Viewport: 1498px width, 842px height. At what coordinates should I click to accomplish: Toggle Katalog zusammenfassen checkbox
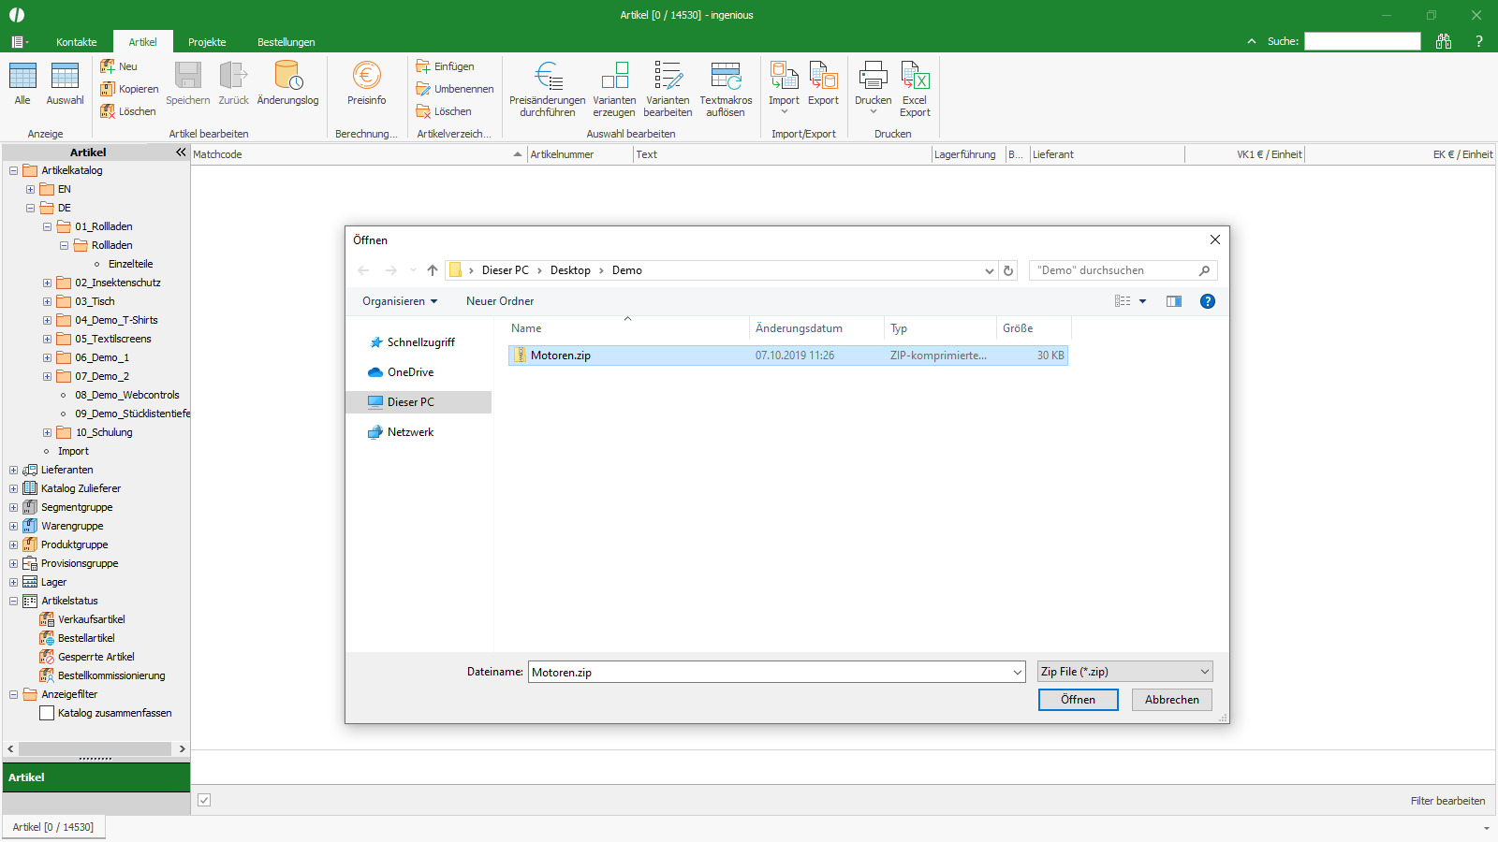pyautogui.click(x=47, y=713)
